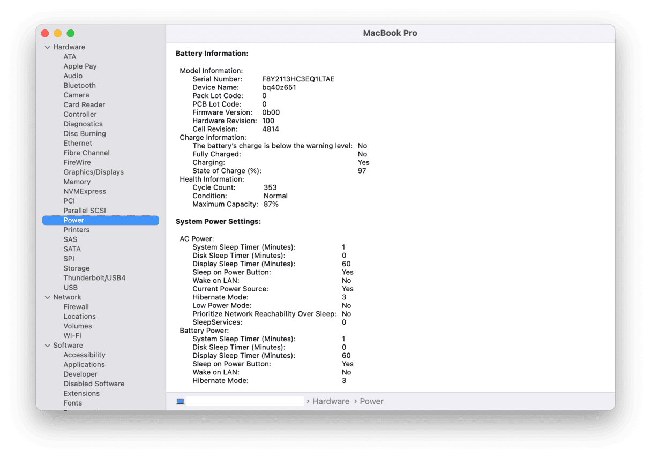This screenshot has height=458, width=651.
Task: Open the Card Reader entry
Action: pyautogui.click(x=84, y=105)
